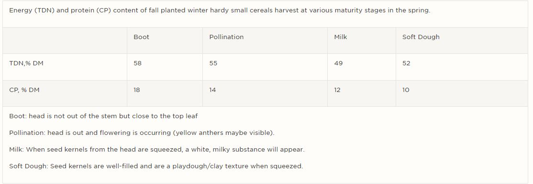Click TDN value 52 under Soft Dough

coord(406,63)
